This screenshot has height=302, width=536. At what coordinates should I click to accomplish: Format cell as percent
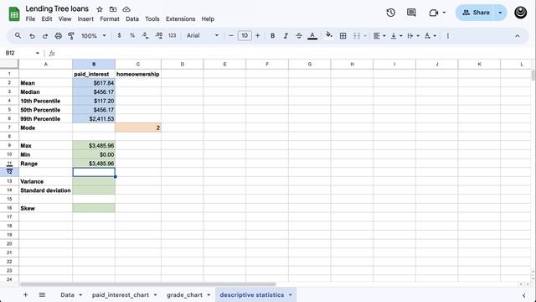pos(132,35)
